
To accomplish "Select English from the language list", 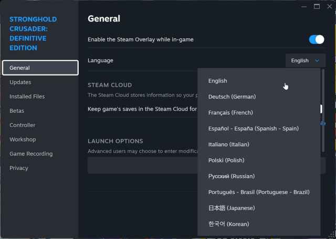I will [x=217, y=81].
